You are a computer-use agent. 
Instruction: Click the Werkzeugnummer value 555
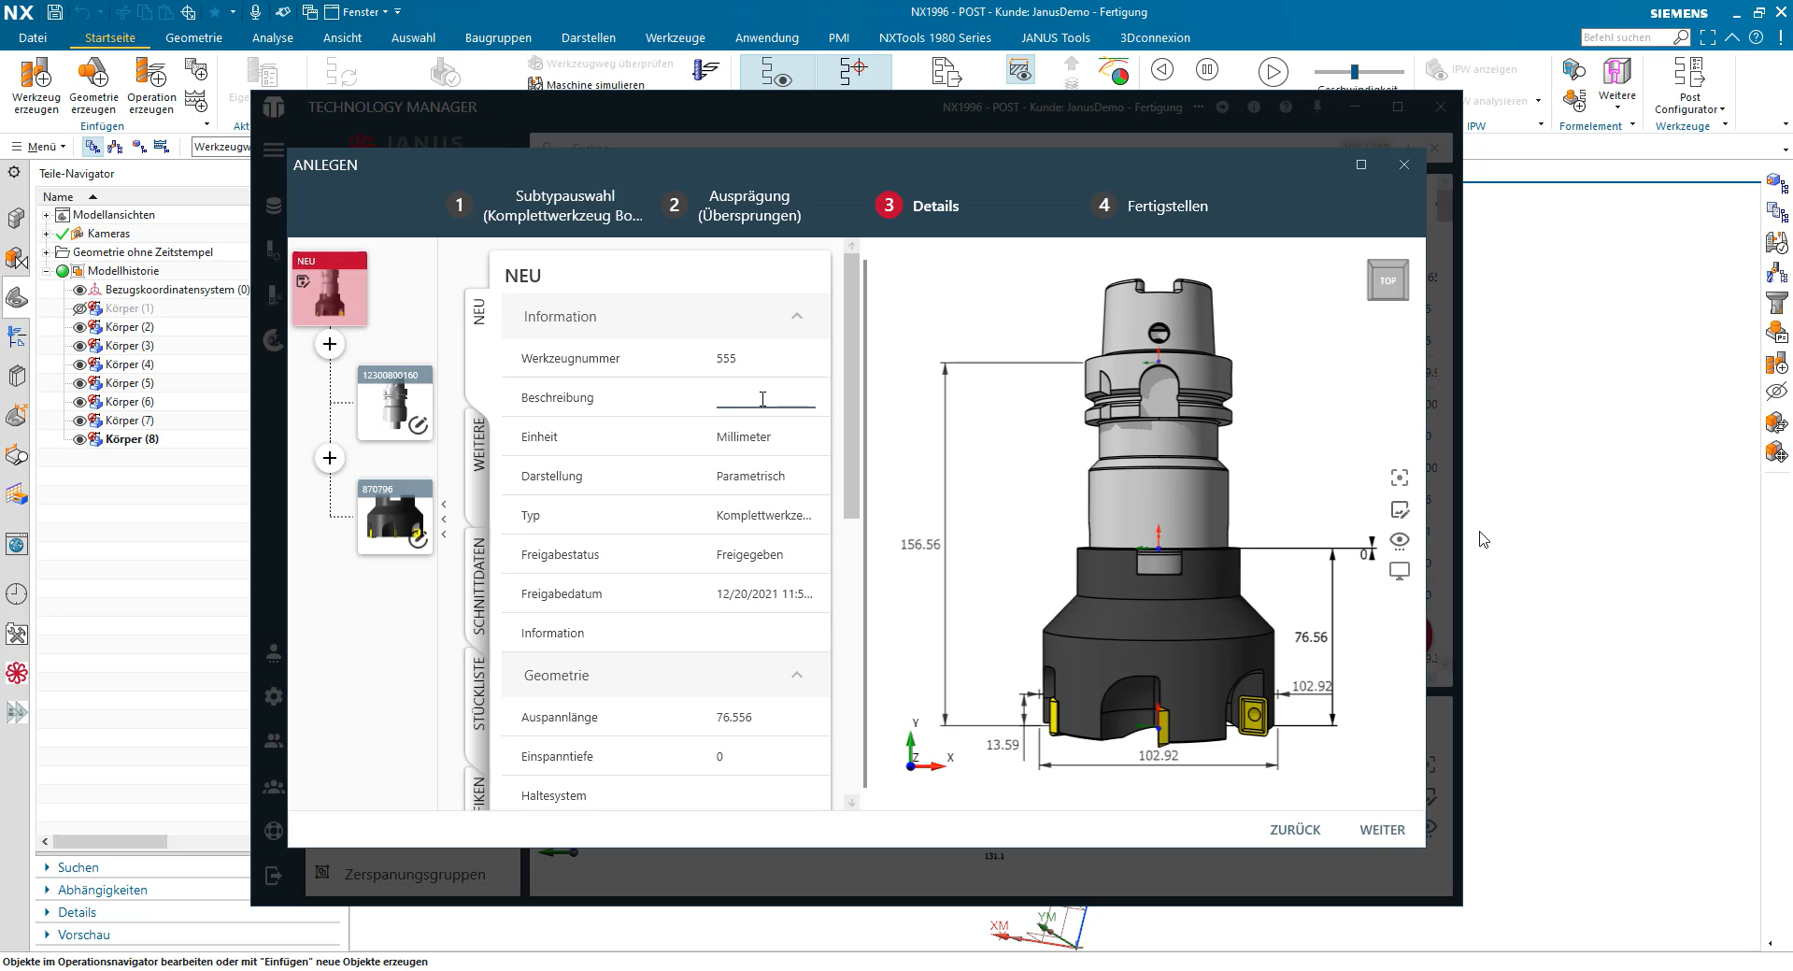[726, 359]
